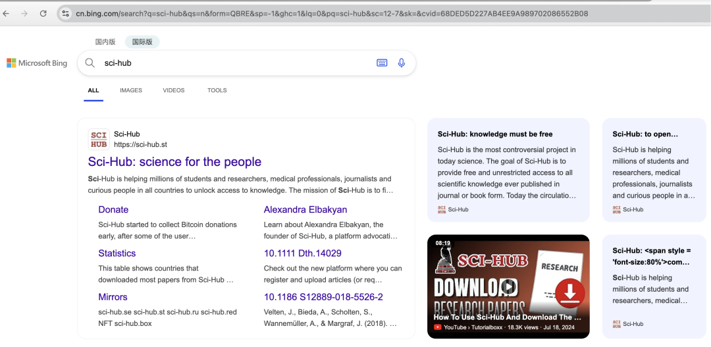Viewport: 711px width, 347px height.
Task: Click the https://sci-hub.st URL text
Action: pos(141,145)
